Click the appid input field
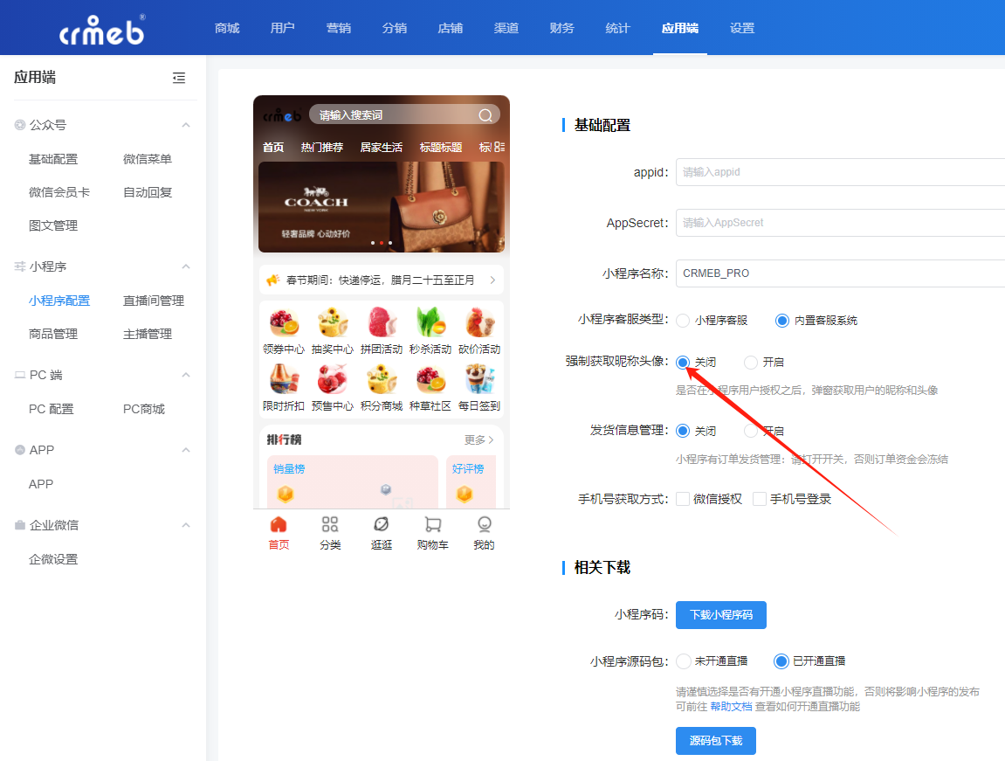The width and height of the screenshot is (1005, 761). [x=838, y=172]
